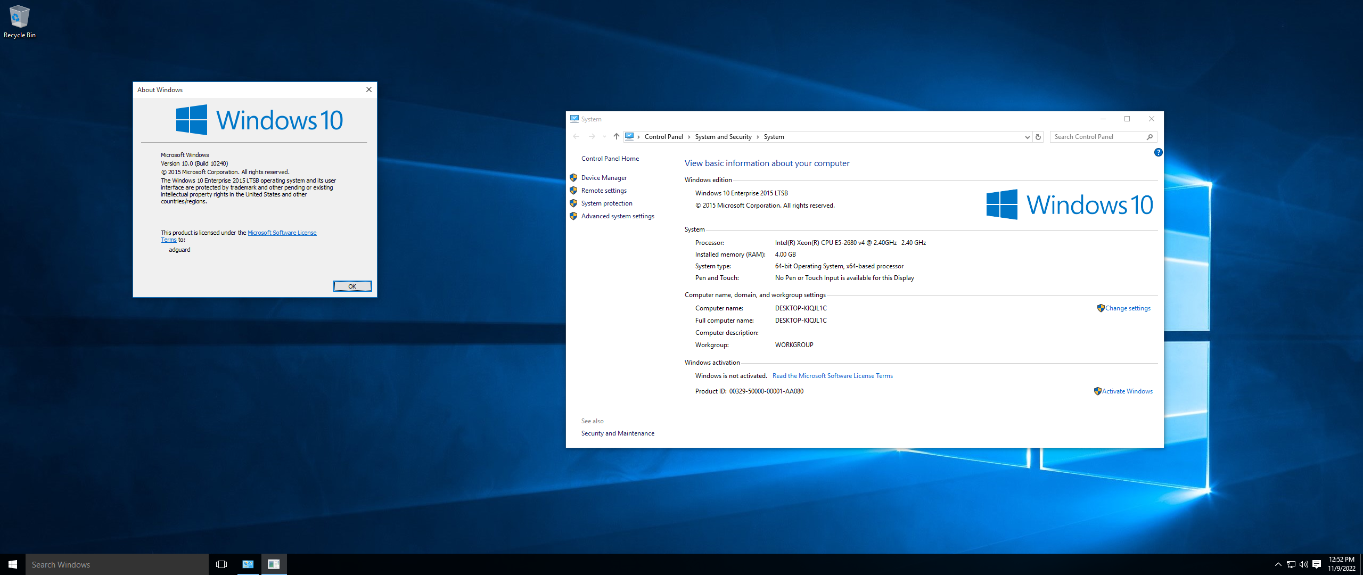This screenshot has width=1363, height=575.
Task: Select the System breadcrumb
Action: [x=774, y=137]
